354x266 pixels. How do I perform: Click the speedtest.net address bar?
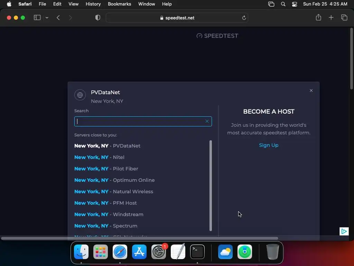coord(177,18)
